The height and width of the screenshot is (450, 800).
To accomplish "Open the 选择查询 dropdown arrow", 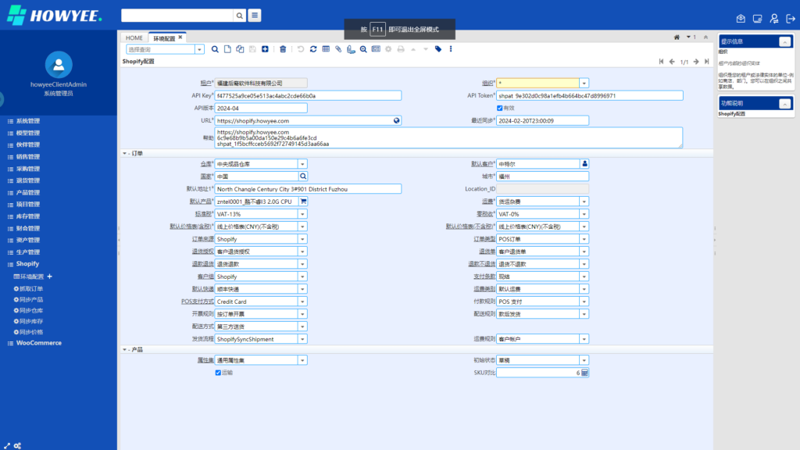I will pos(199,49).
